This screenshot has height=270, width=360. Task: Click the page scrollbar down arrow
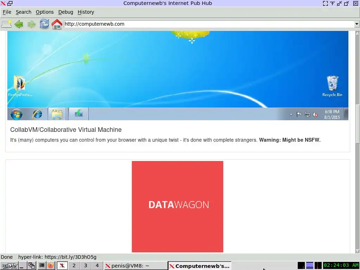pyautogui.click(x=358, y=251)
